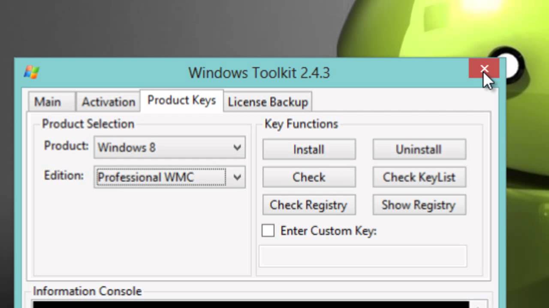
Task: Close the Windows Toolkit window
Action: point(484,69)
